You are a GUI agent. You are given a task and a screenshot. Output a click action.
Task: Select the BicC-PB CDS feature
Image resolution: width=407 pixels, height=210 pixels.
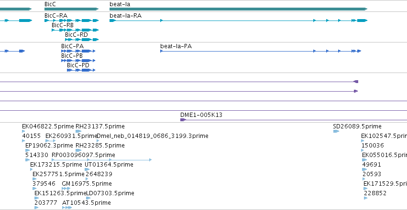coord(78,61)
